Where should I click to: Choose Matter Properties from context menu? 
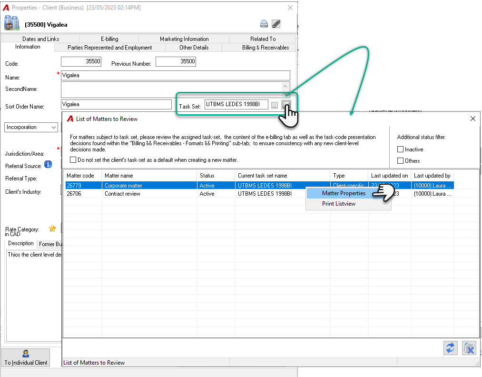click(x=344, y=193)
